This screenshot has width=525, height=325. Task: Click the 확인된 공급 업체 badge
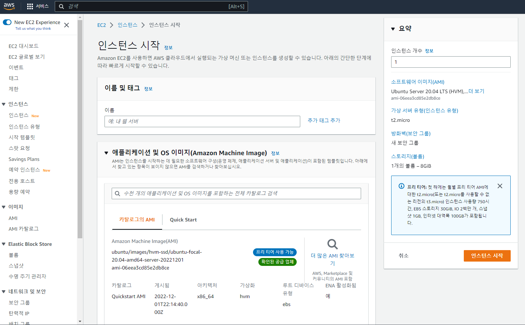coord(277,262)
